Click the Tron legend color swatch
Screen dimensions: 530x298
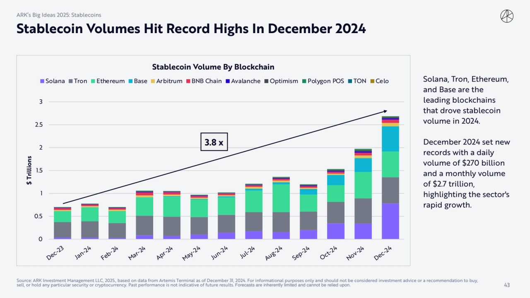point(70,81)
